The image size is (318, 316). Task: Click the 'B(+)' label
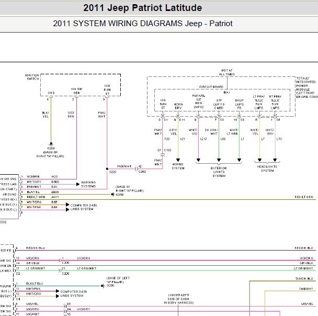[226, 92]
